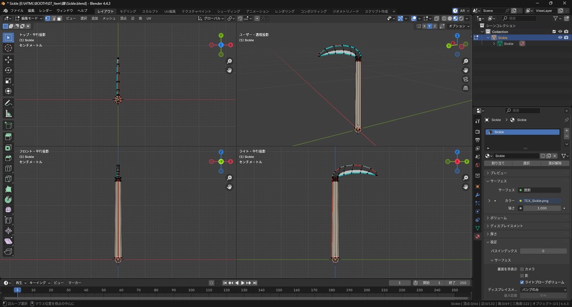The height and width of the screenshot is (307, 572).
Task: Open the Modifiers properties tab (wrench icon)
Action: [x=478, y=195]
